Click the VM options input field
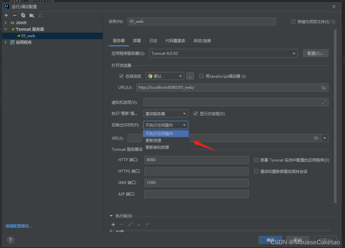 pyautogui.click(x=236, y=102)
